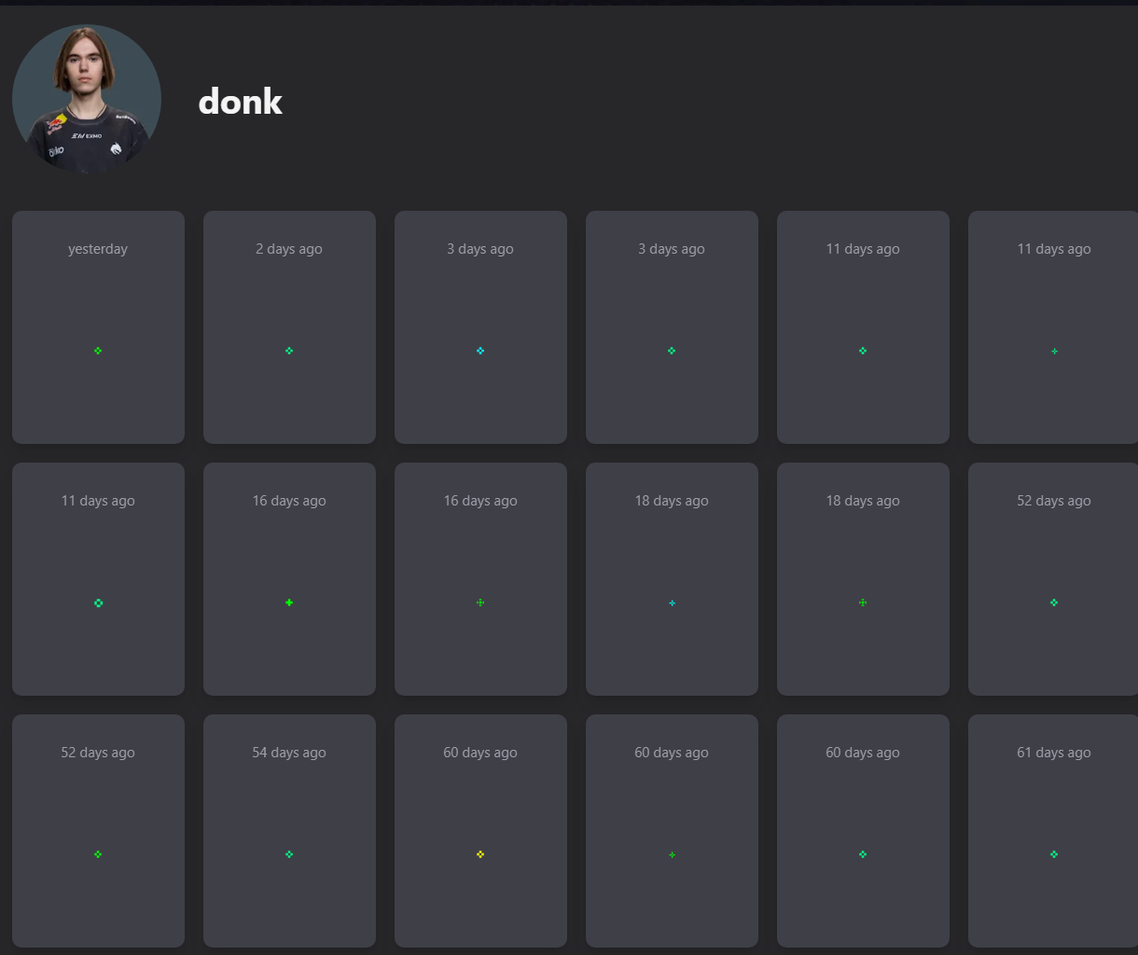
Task: Open donk's profile avatar photo
Action: 87,98
